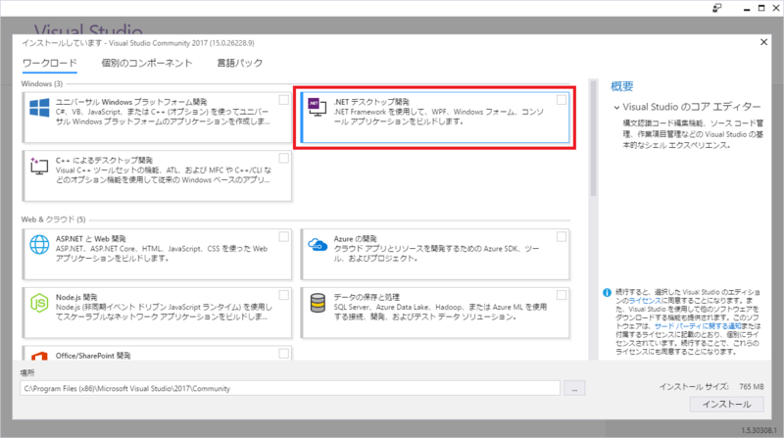This screenshot has height=438, width=784.
Task: Click the install location path field
Action: coord(290,388)
